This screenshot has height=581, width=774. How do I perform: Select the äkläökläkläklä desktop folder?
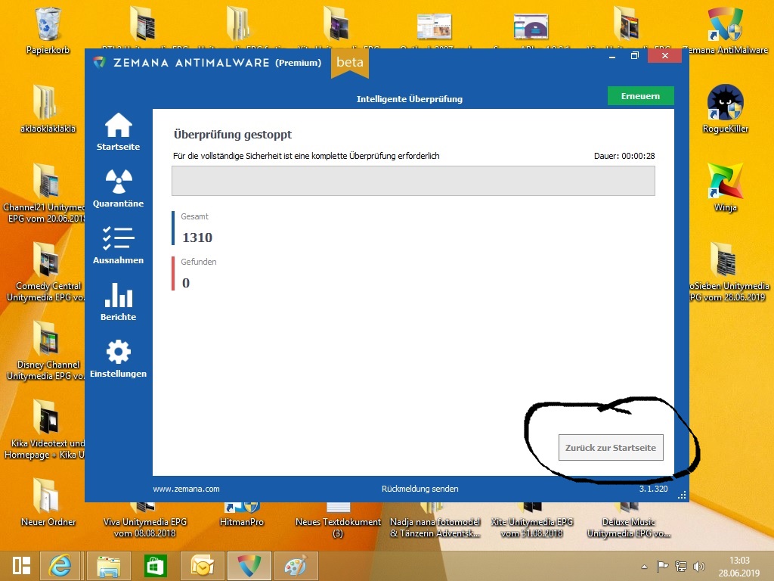[x=48, y=109]
